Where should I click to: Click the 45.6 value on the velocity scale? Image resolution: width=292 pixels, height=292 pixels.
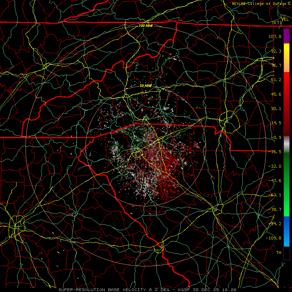point(276,94)
